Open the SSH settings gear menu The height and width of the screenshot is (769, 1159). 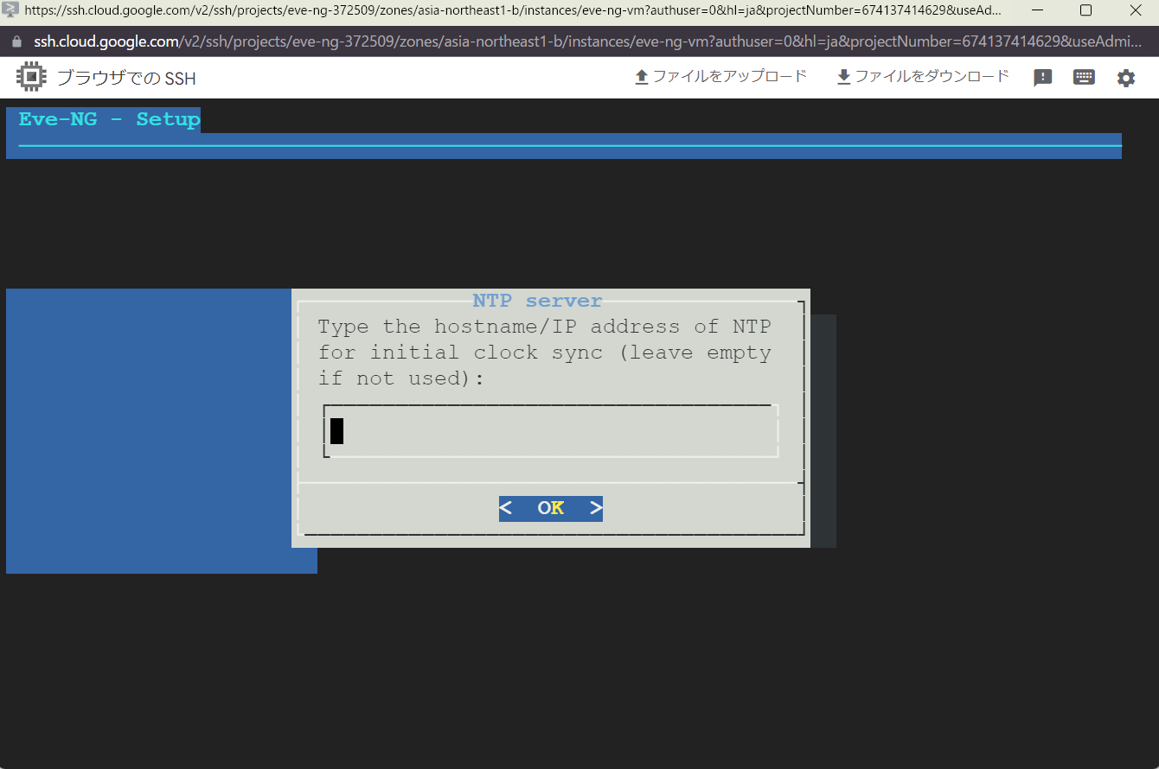click(x=1125, y=78)
